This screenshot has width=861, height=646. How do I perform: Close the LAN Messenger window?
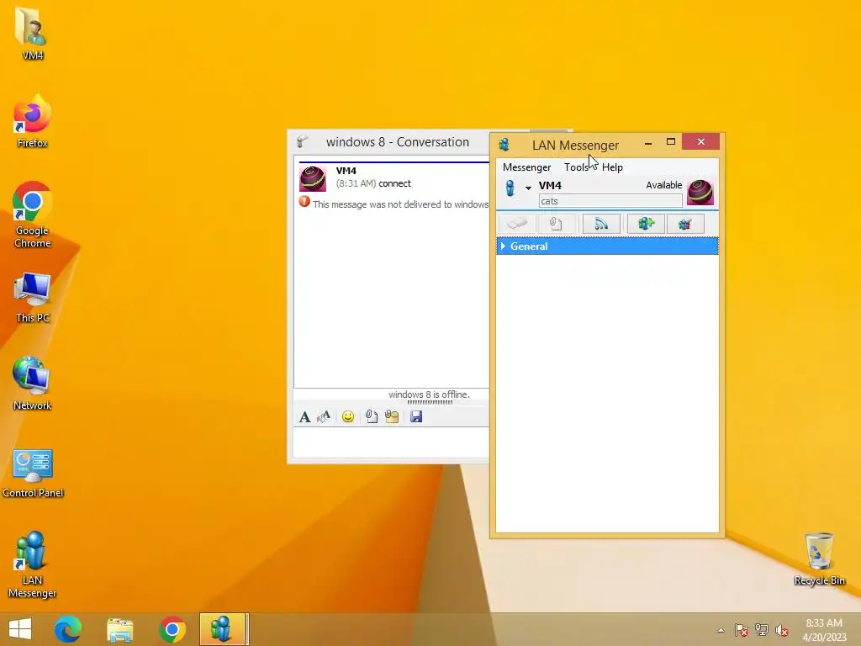click(700, 141)
